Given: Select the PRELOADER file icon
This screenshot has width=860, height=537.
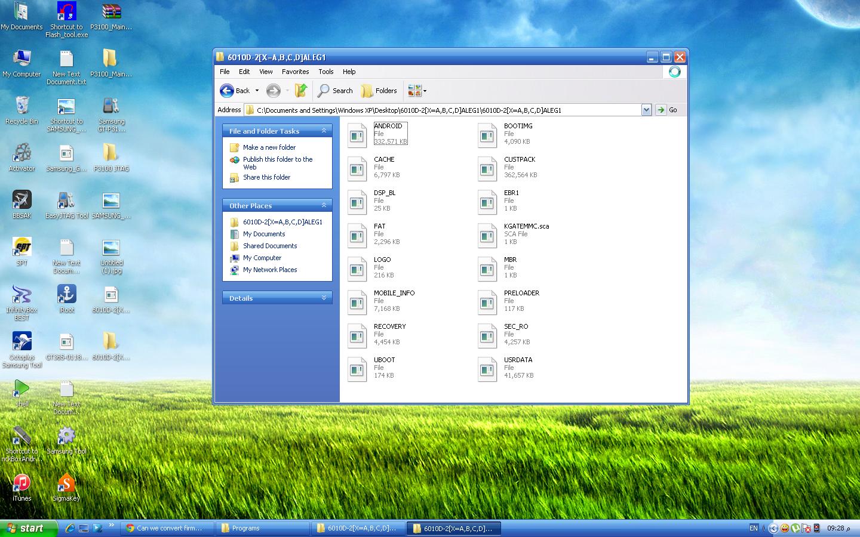Looking at the screenshot, I should [487, 303].
